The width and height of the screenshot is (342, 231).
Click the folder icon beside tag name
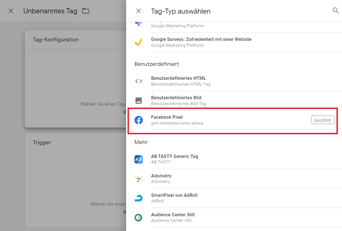[86, 11]
